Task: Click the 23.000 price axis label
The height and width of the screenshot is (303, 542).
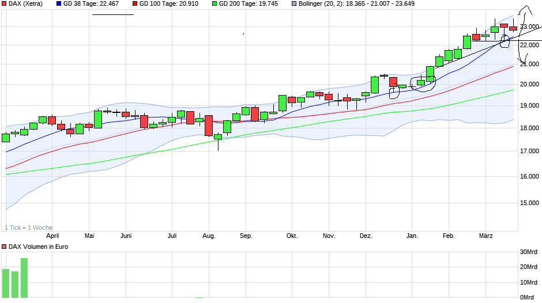Action: (529, 26)
